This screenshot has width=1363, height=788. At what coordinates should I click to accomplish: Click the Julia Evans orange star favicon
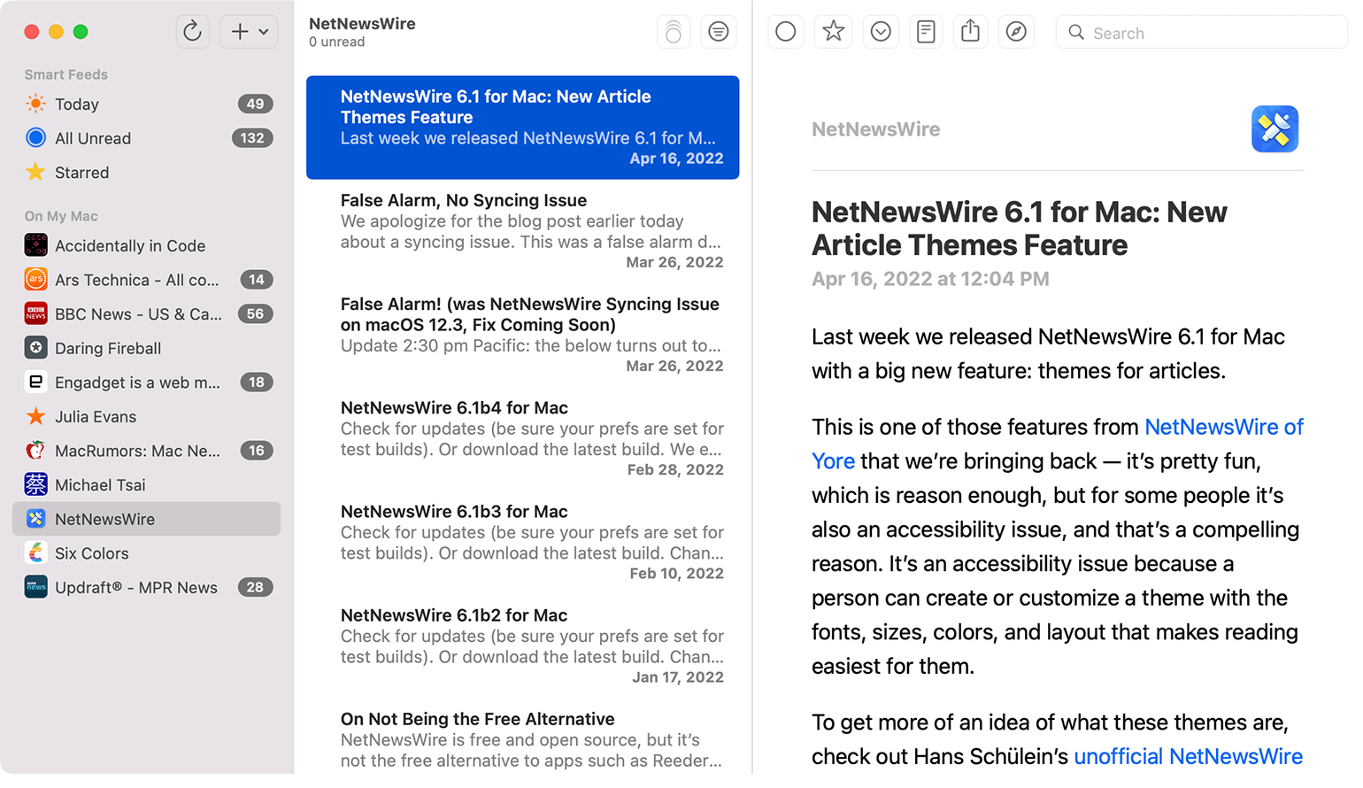click(x=35, y=416)
